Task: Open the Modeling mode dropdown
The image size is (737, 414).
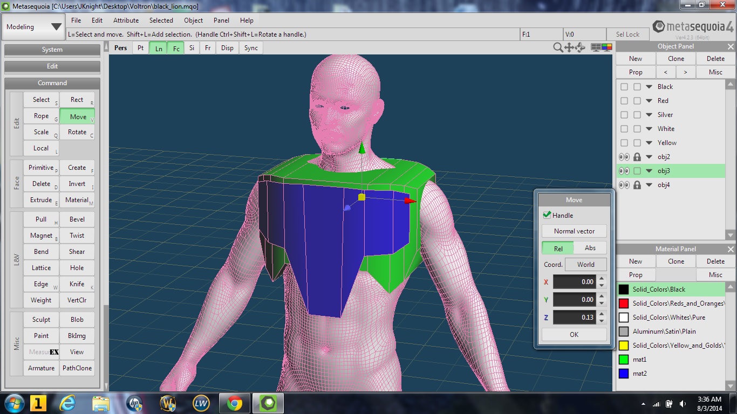Action: pyautogui.click(x=33, y=27)
